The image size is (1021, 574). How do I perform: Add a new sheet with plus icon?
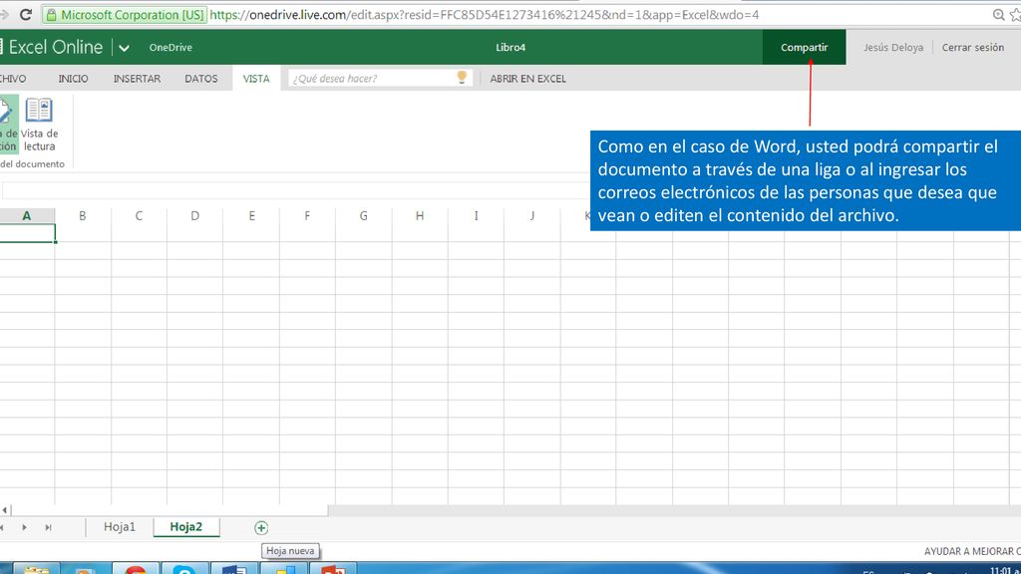coord(261,528)
